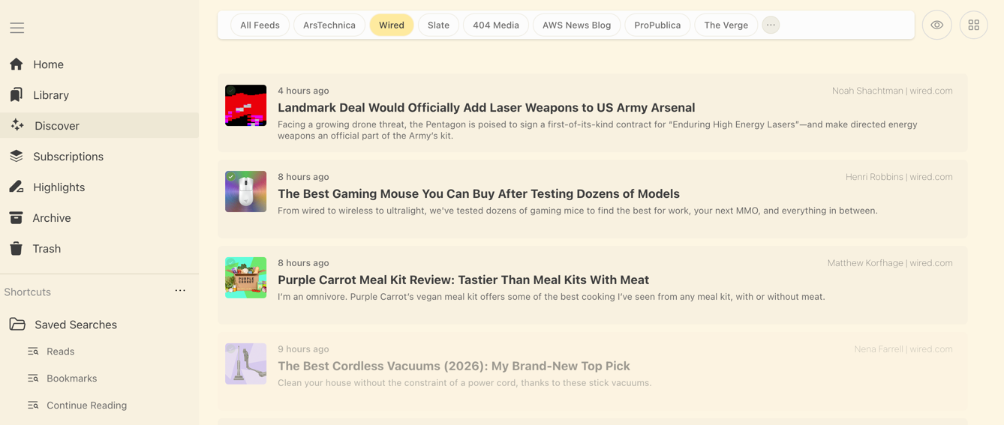Image resolution: width=1004 pixels, height=425 pixels.
Task: Select the All Feeds tab
Action: 260,25
